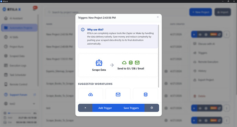Open Task Scheduler in the sidebar

19,75
